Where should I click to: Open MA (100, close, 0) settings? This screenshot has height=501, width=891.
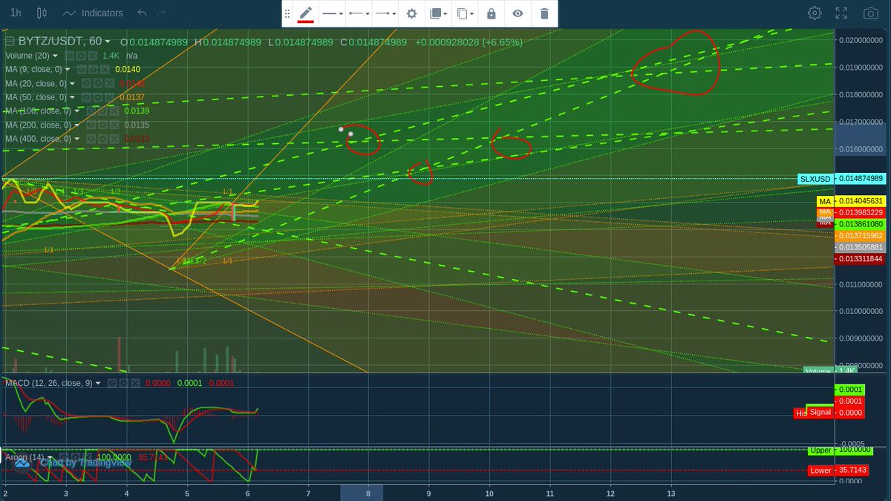click(x=102, y=111)
